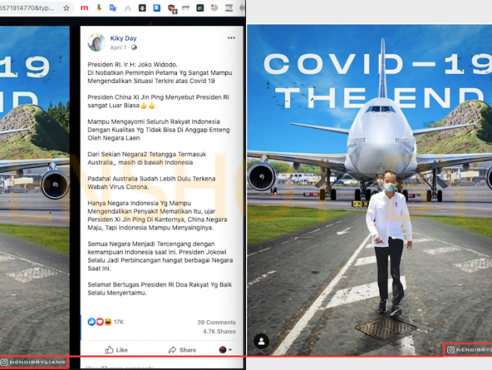Open the 'W' Wayback extension icon
Screen dimensions: 492x370
click(x=229, y=8)
